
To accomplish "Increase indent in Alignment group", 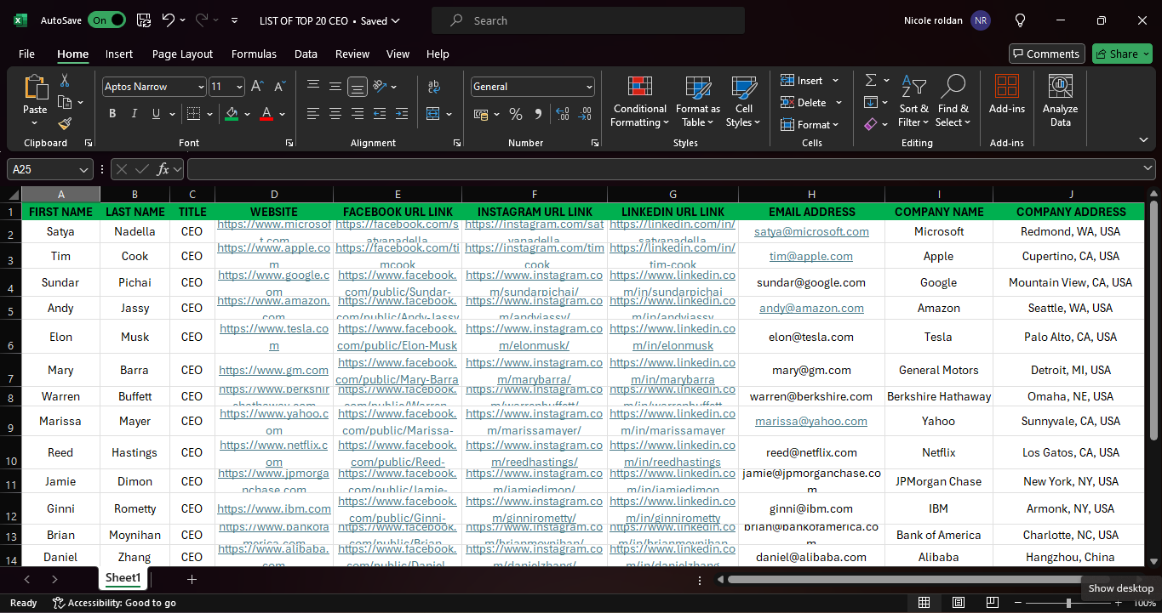I will [x=402, y=114].
